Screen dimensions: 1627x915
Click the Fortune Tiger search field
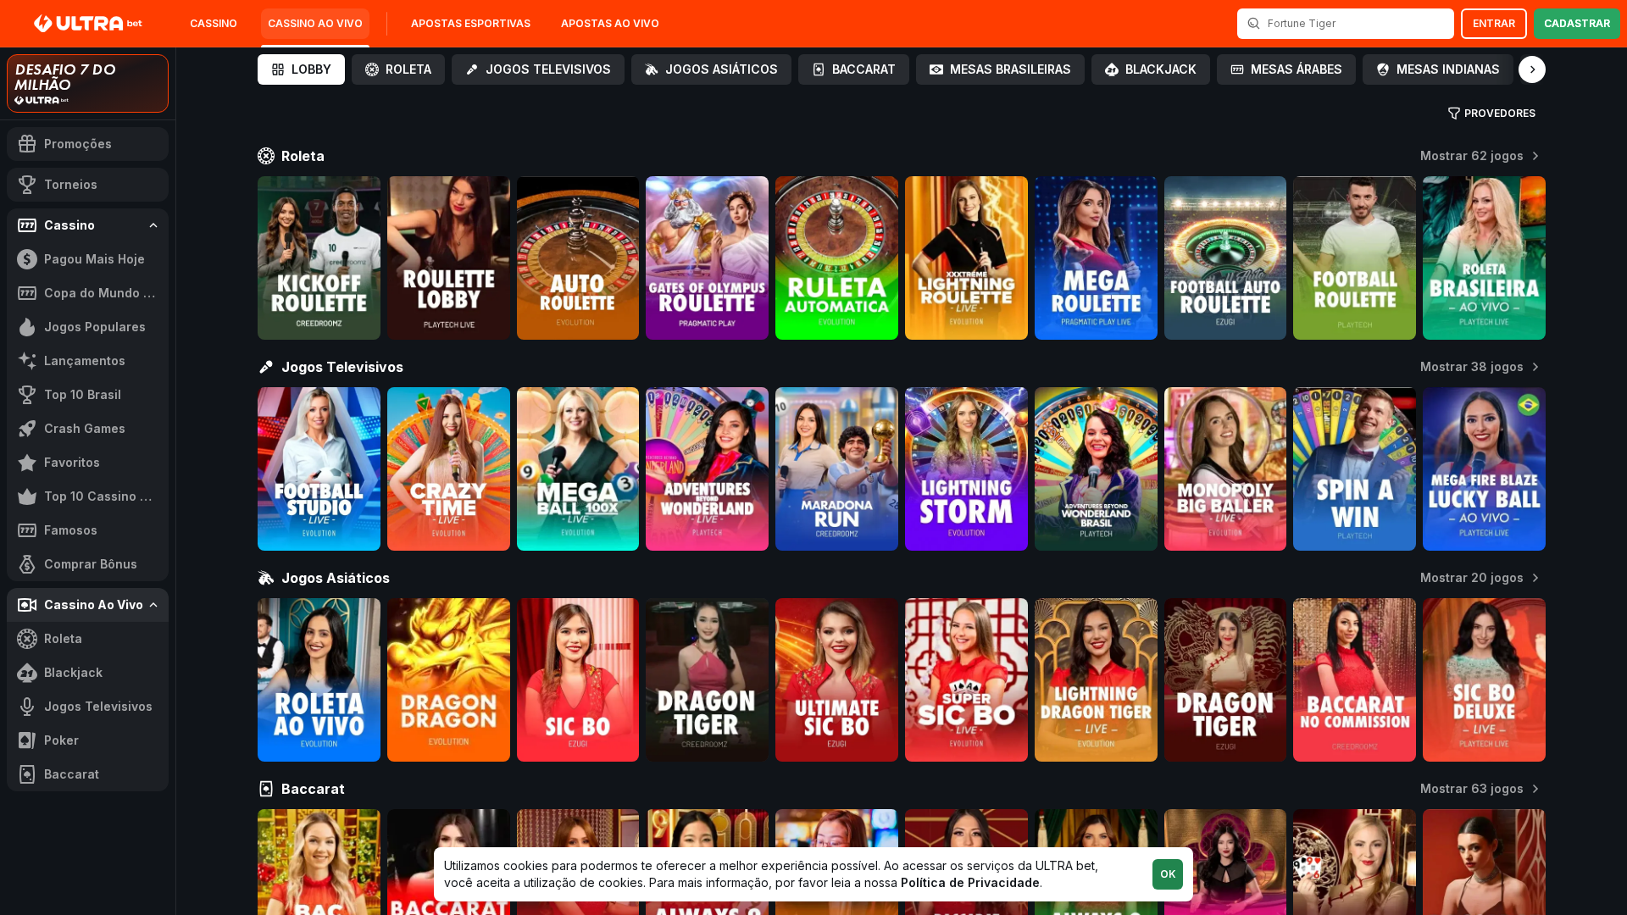click(x=1346, y=24)
